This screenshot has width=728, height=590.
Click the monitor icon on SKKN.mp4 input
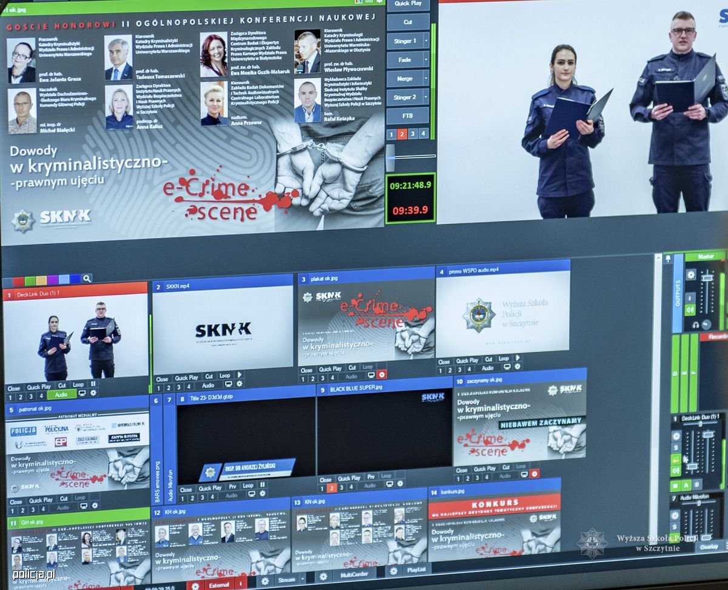[x=229, y=384]
